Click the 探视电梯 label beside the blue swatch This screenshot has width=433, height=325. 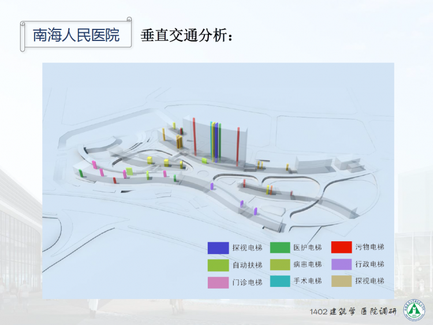coord(247,248)
